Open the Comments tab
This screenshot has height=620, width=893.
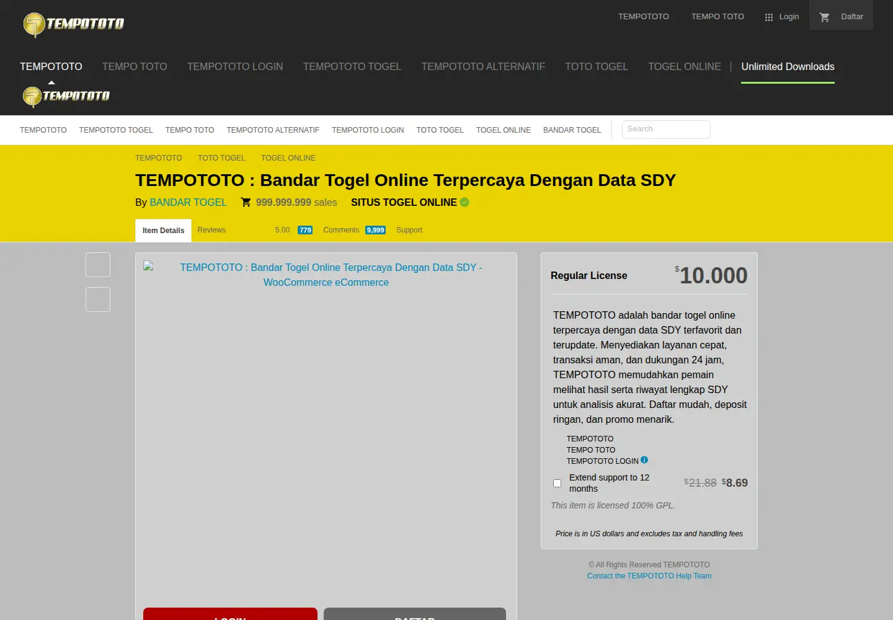click(341, 230)
